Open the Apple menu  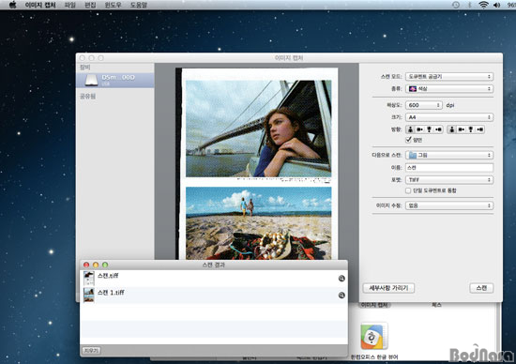(x=12, y=5)
